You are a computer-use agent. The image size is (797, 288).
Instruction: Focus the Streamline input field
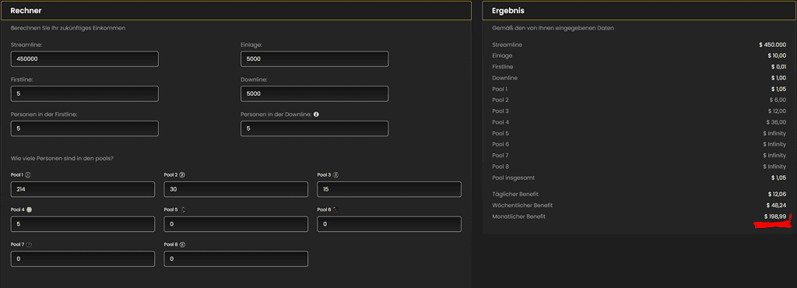click(84, 59)
